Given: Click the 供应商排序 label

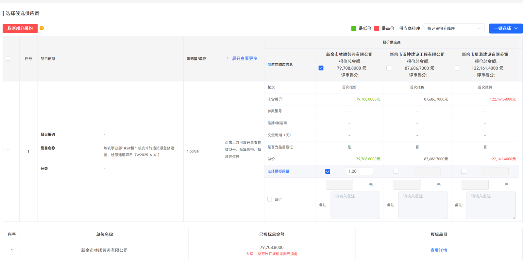Looking at the screenshot, I should pos(410,28).
